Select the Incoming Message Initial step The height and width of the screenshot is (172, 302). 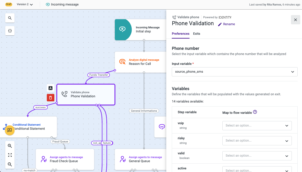coord(141,30)
